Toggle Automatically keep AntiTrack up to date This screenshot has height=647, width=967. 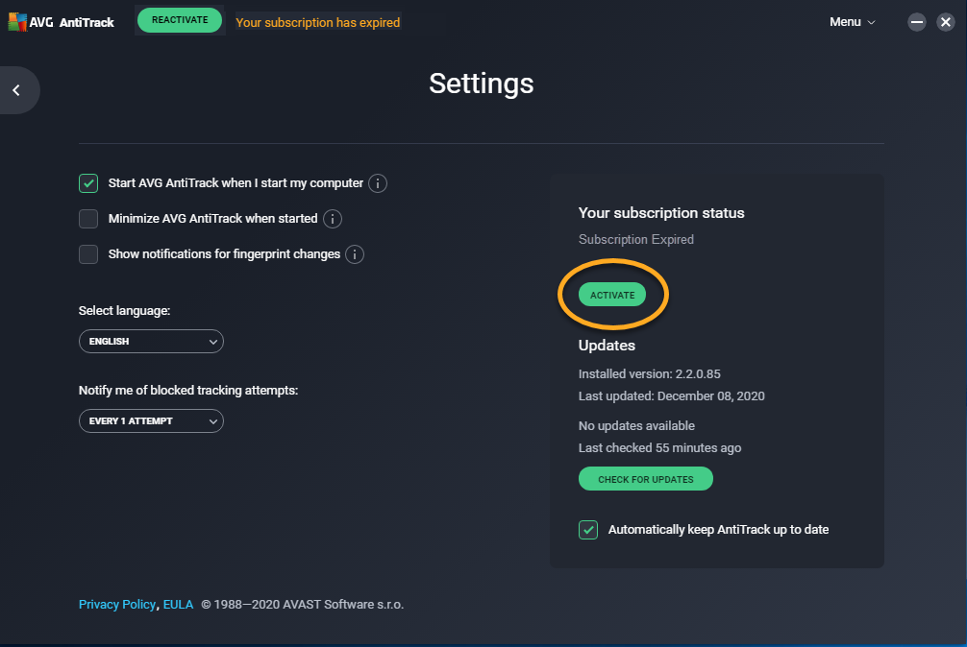(x=588, y=530)
